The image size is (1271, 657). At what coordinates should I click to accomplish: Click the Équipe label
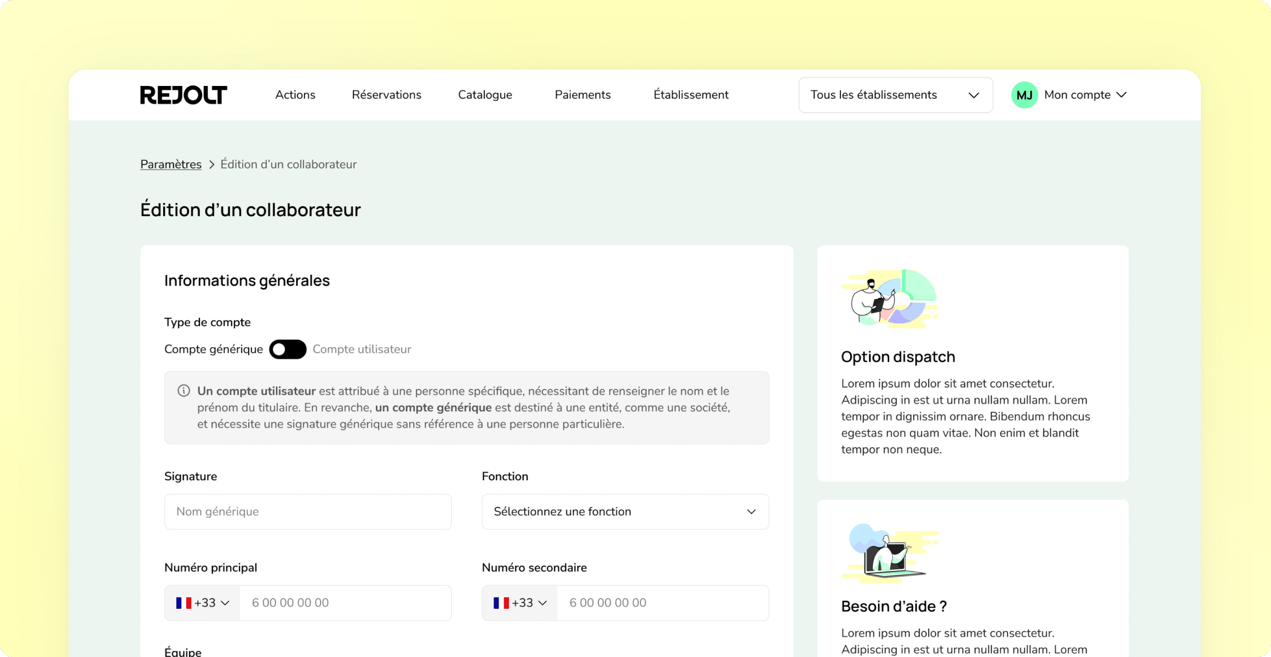coord(183,652)
